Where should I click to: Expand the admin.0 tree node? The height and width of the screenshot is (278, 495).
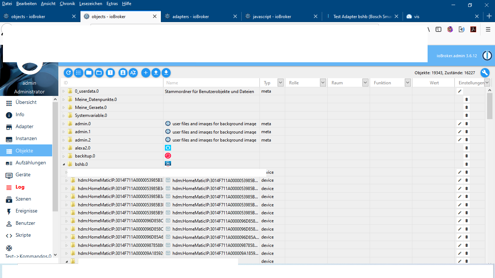(x=64, y=124)
